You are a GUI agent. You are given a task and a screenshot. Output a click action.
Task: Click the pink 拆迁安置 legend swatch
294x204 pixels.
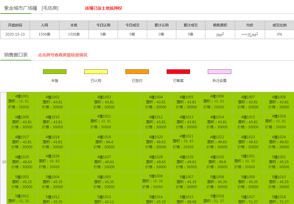pos(220,72)
